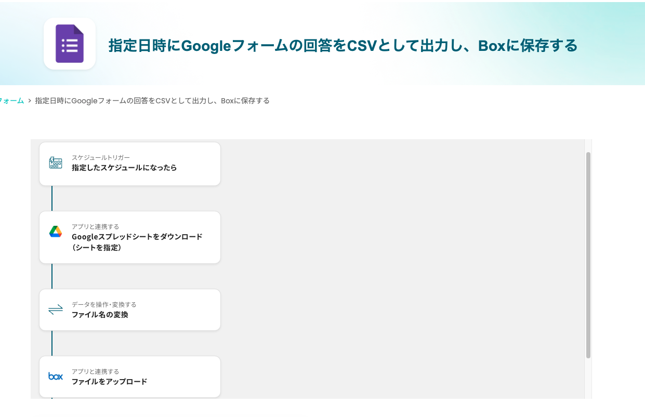Click the スケジュールトリガー label
The width and height of the screenshot is (645, 417).
(101, 157)
